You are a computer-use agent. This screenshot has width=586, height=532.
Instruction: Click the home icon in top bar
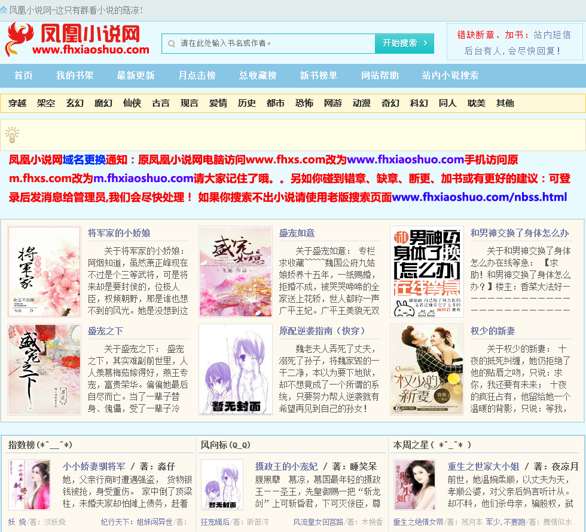4,10
